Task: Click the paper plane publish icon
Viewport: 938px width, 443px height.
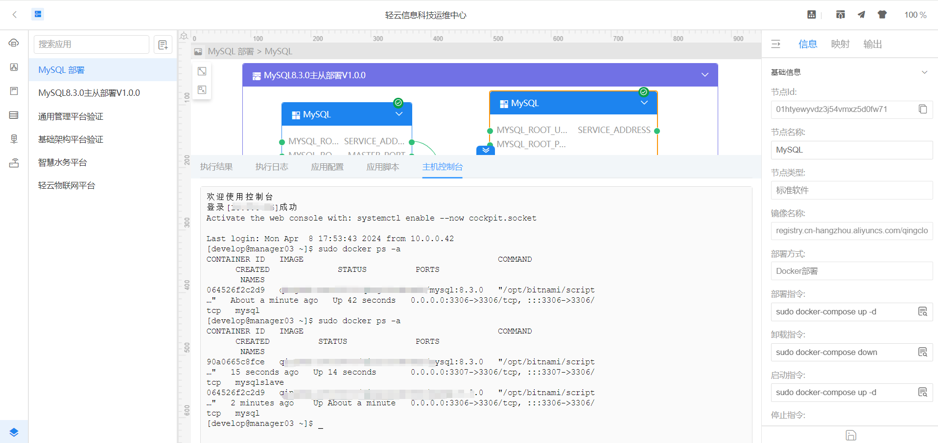Action: (x=861, y=15)
